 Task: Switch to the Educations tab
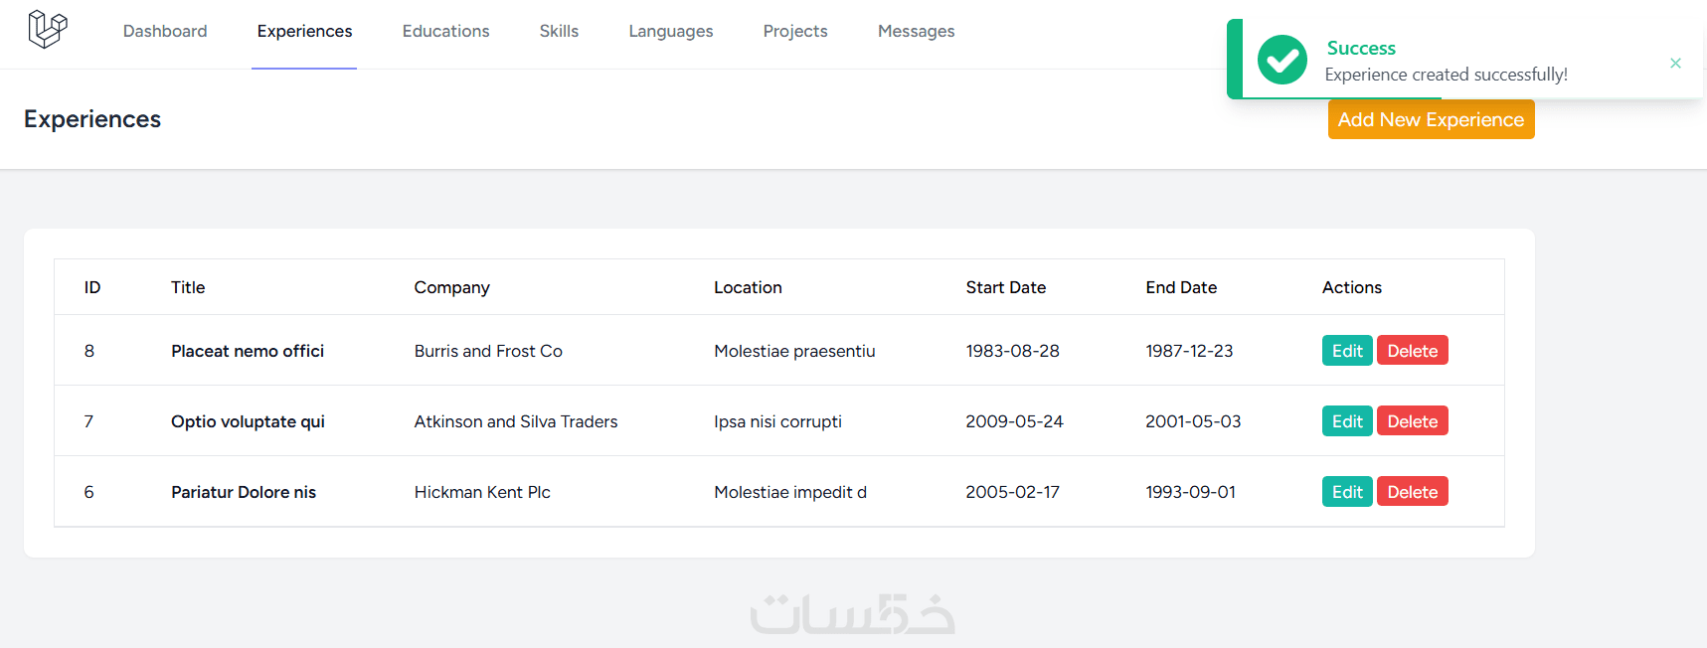445,32
